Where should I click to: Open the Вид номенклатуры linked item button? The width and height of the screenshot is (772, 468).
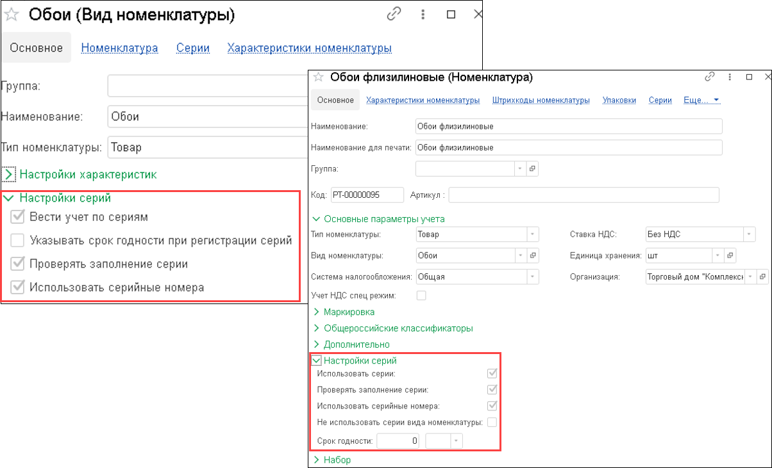pos(532,255)
